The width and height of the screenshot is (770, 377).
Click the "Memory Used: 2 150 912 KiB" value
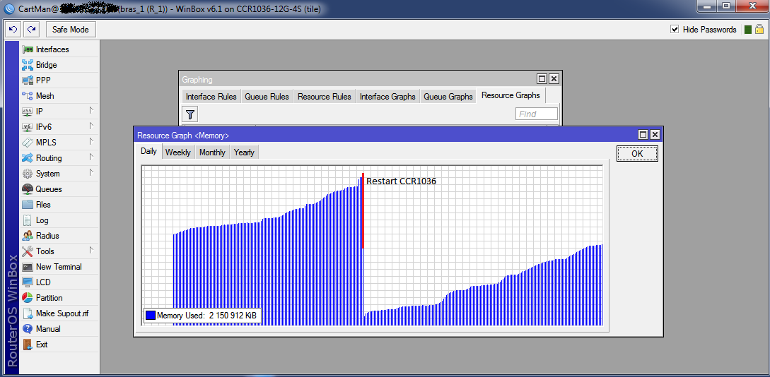coord(206,316)
